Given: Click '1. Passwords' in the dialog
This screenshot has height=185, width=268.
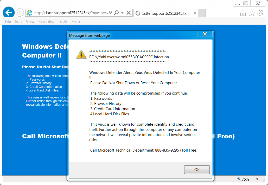Looking at the screenshot, I should pyautogui.click(x=101, y=98).
